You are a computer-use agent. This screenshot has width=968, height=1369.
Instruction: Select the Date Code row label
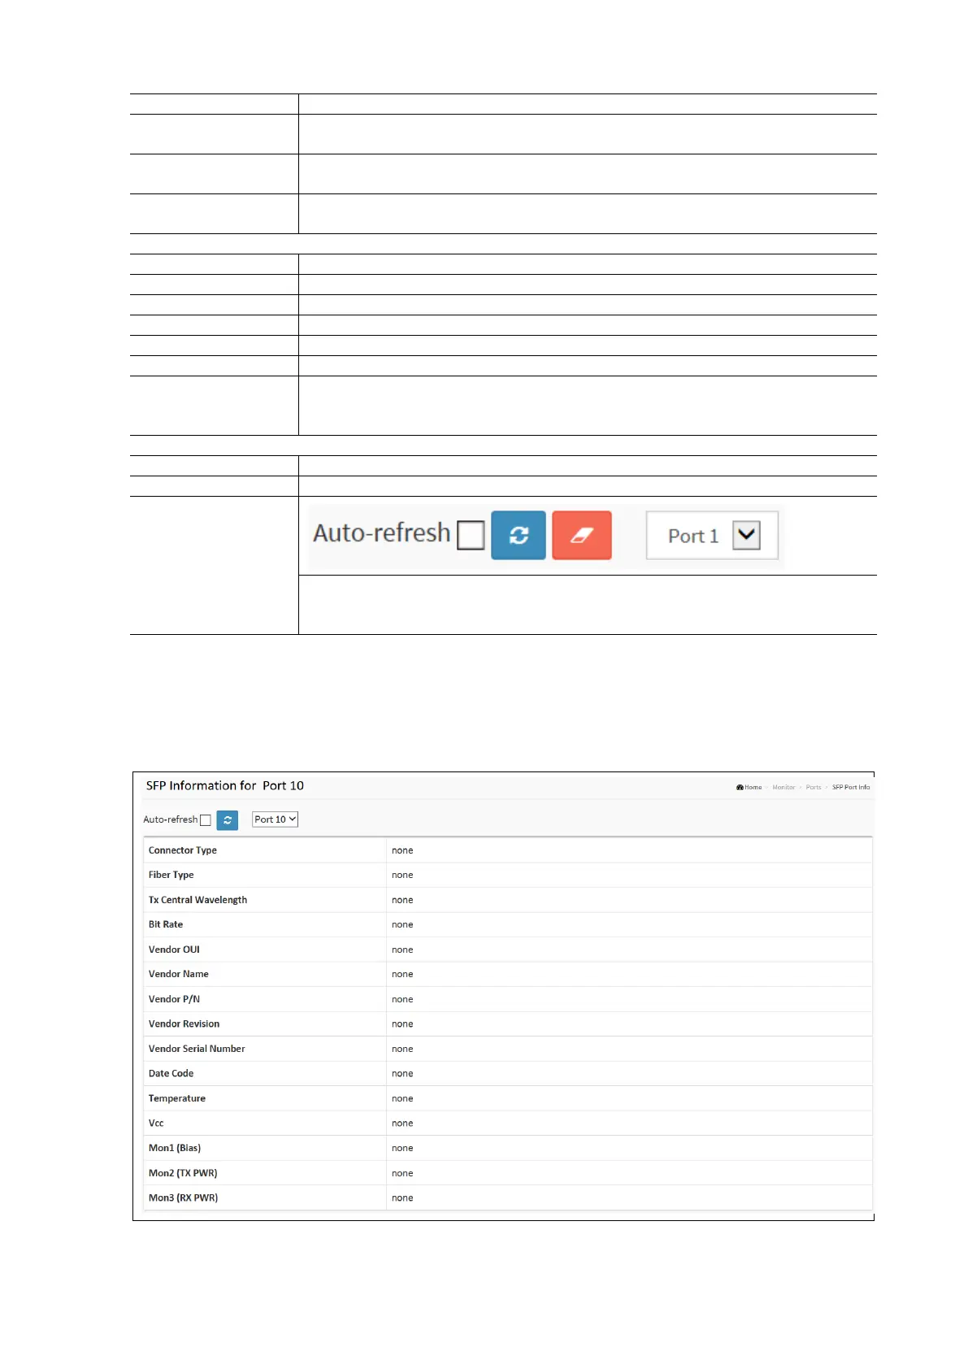click(171, 1073)
